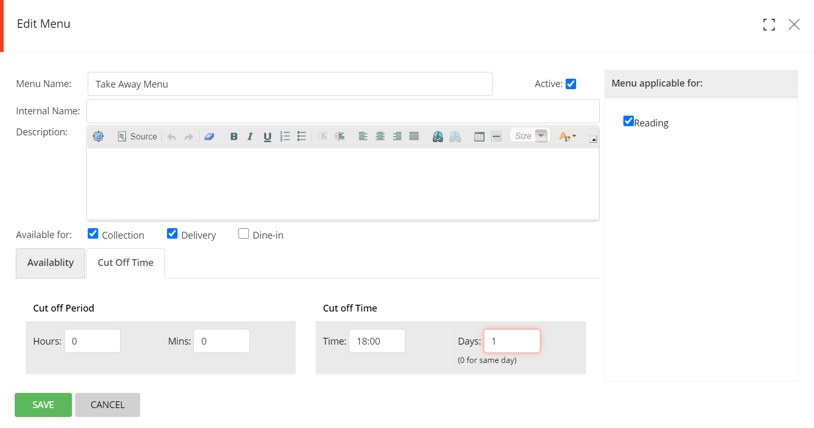Click into the Internal Name field
The image size is (814, 428).
(343, 111)
